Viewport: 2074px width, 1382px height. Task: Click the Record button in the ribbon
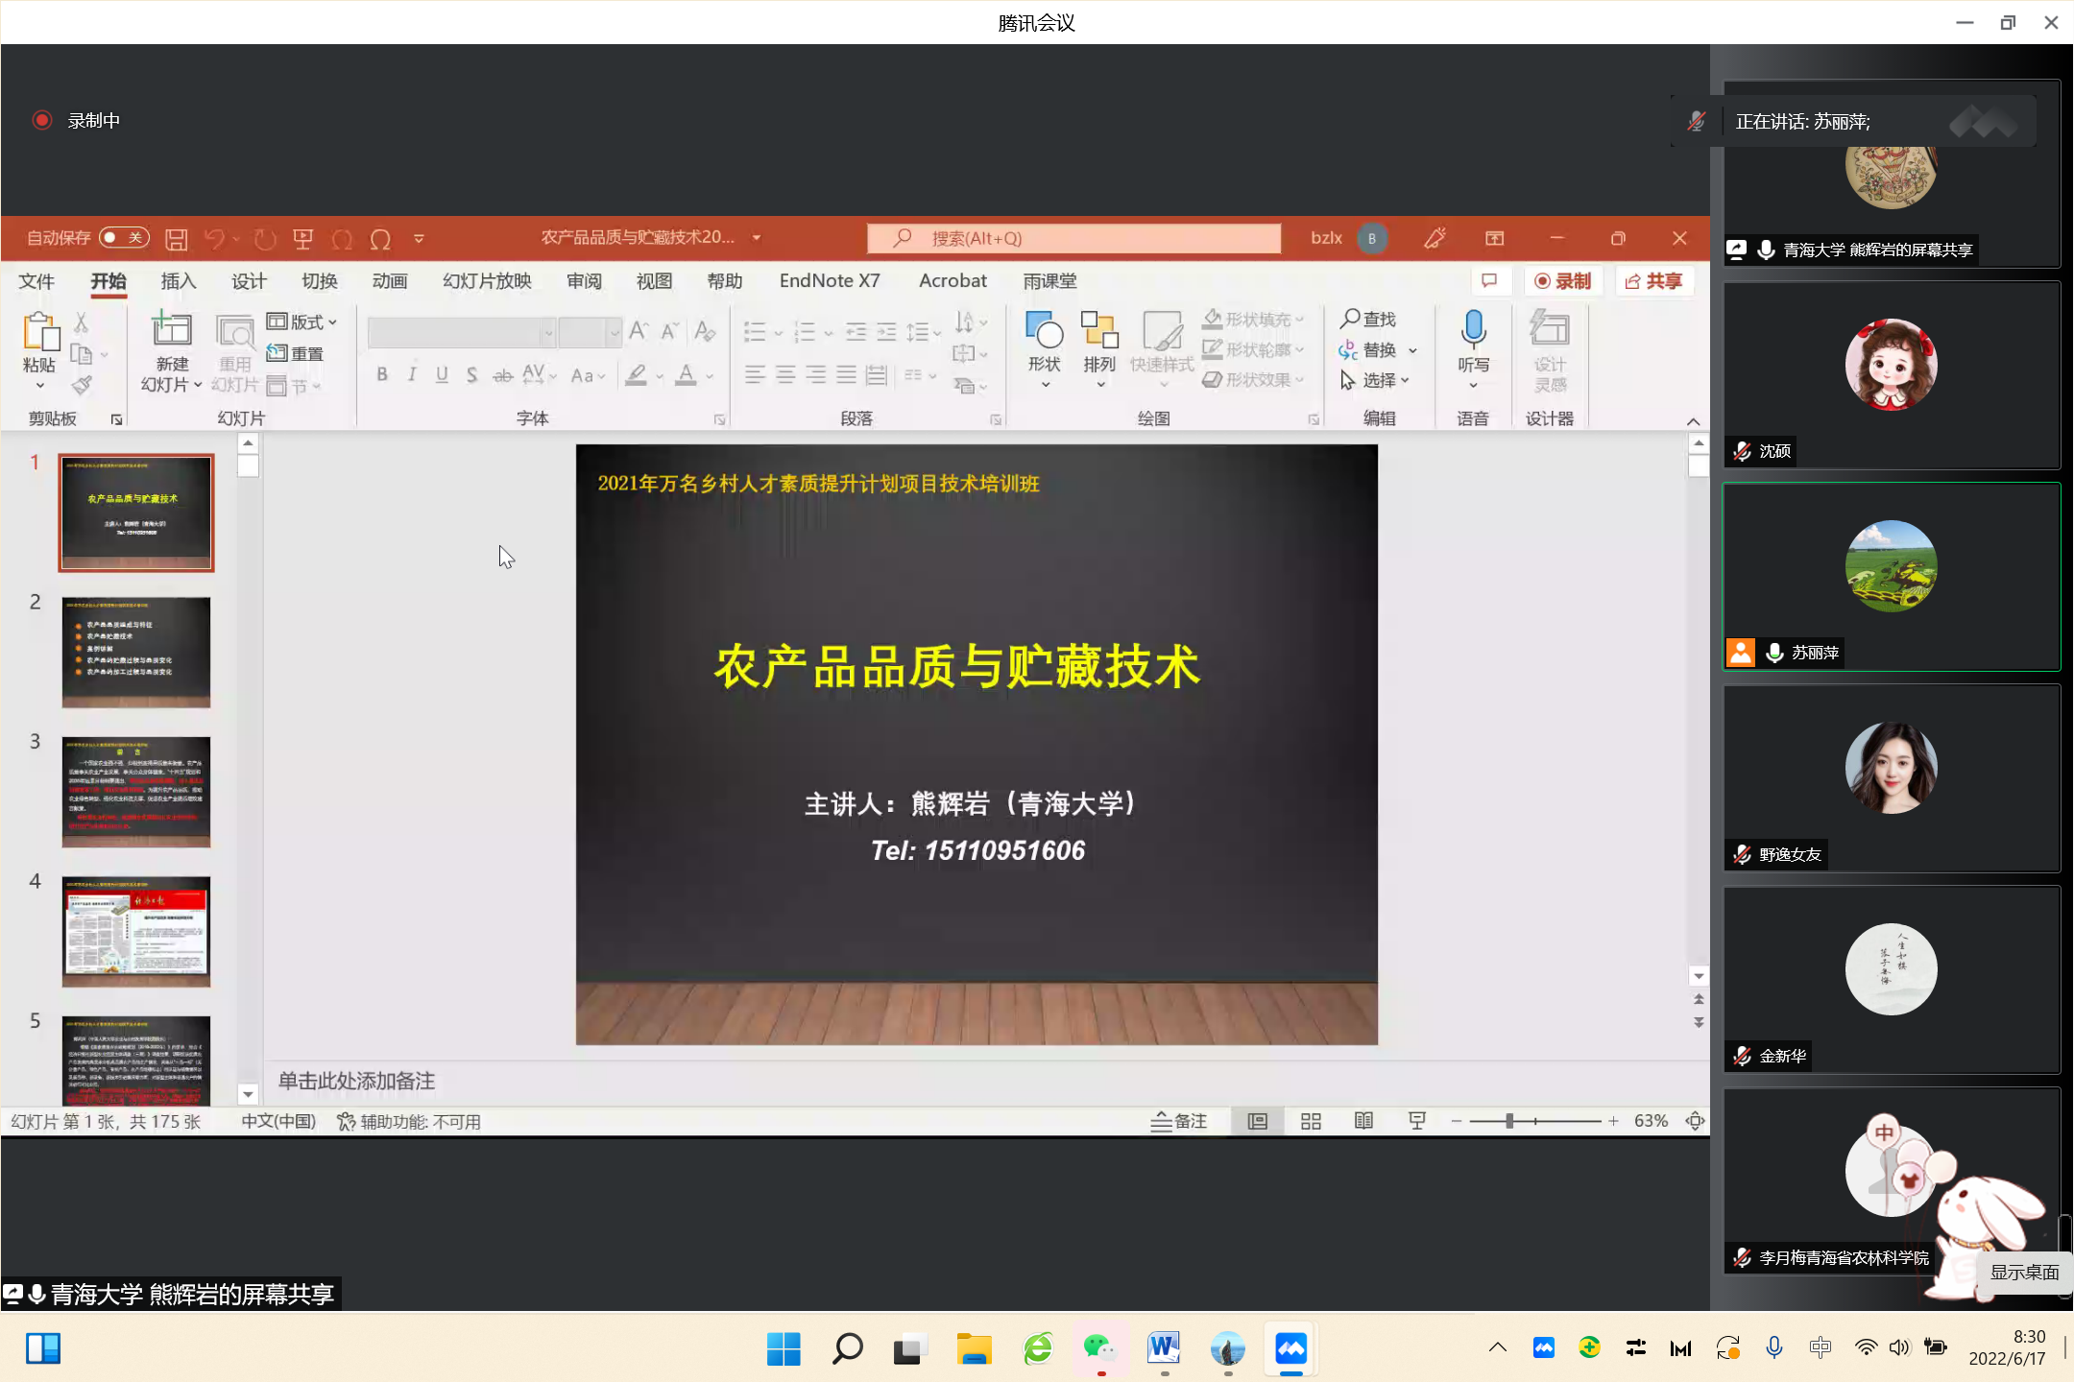click(1563, 281)
